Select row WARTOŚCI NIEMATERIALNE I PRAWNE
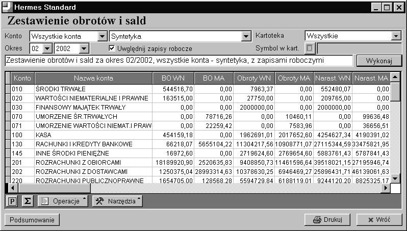 click(x=200, y=98)
